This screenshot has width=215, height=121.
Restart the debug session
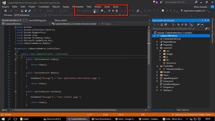[117, 11]
